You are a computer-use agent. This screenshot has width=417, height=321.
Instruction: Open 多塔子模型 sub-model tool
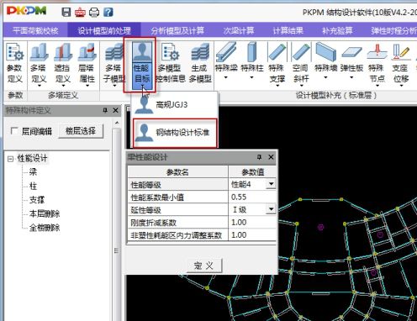coord(113,64)
